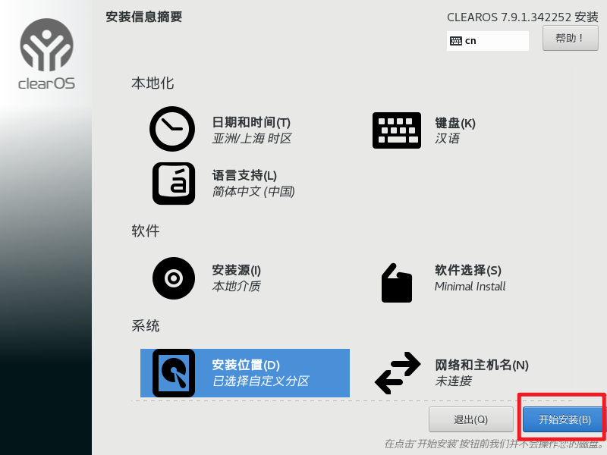Click the hard disk installation destination icon

click(x=174, y=373)
